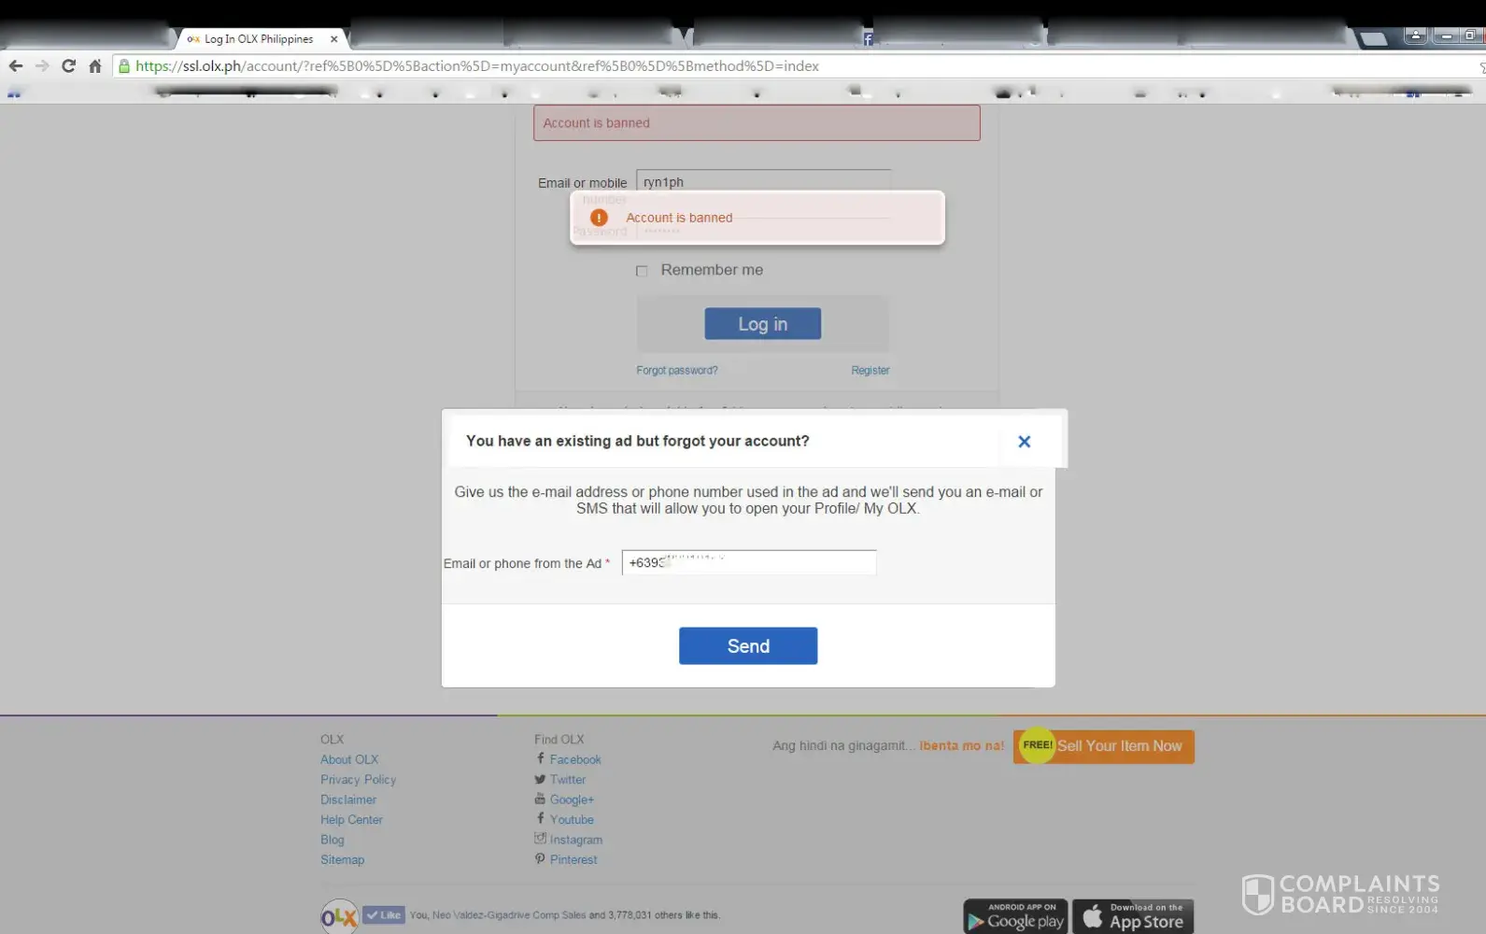
Task: Click the Log in button
Action: (x=762, y=324)
